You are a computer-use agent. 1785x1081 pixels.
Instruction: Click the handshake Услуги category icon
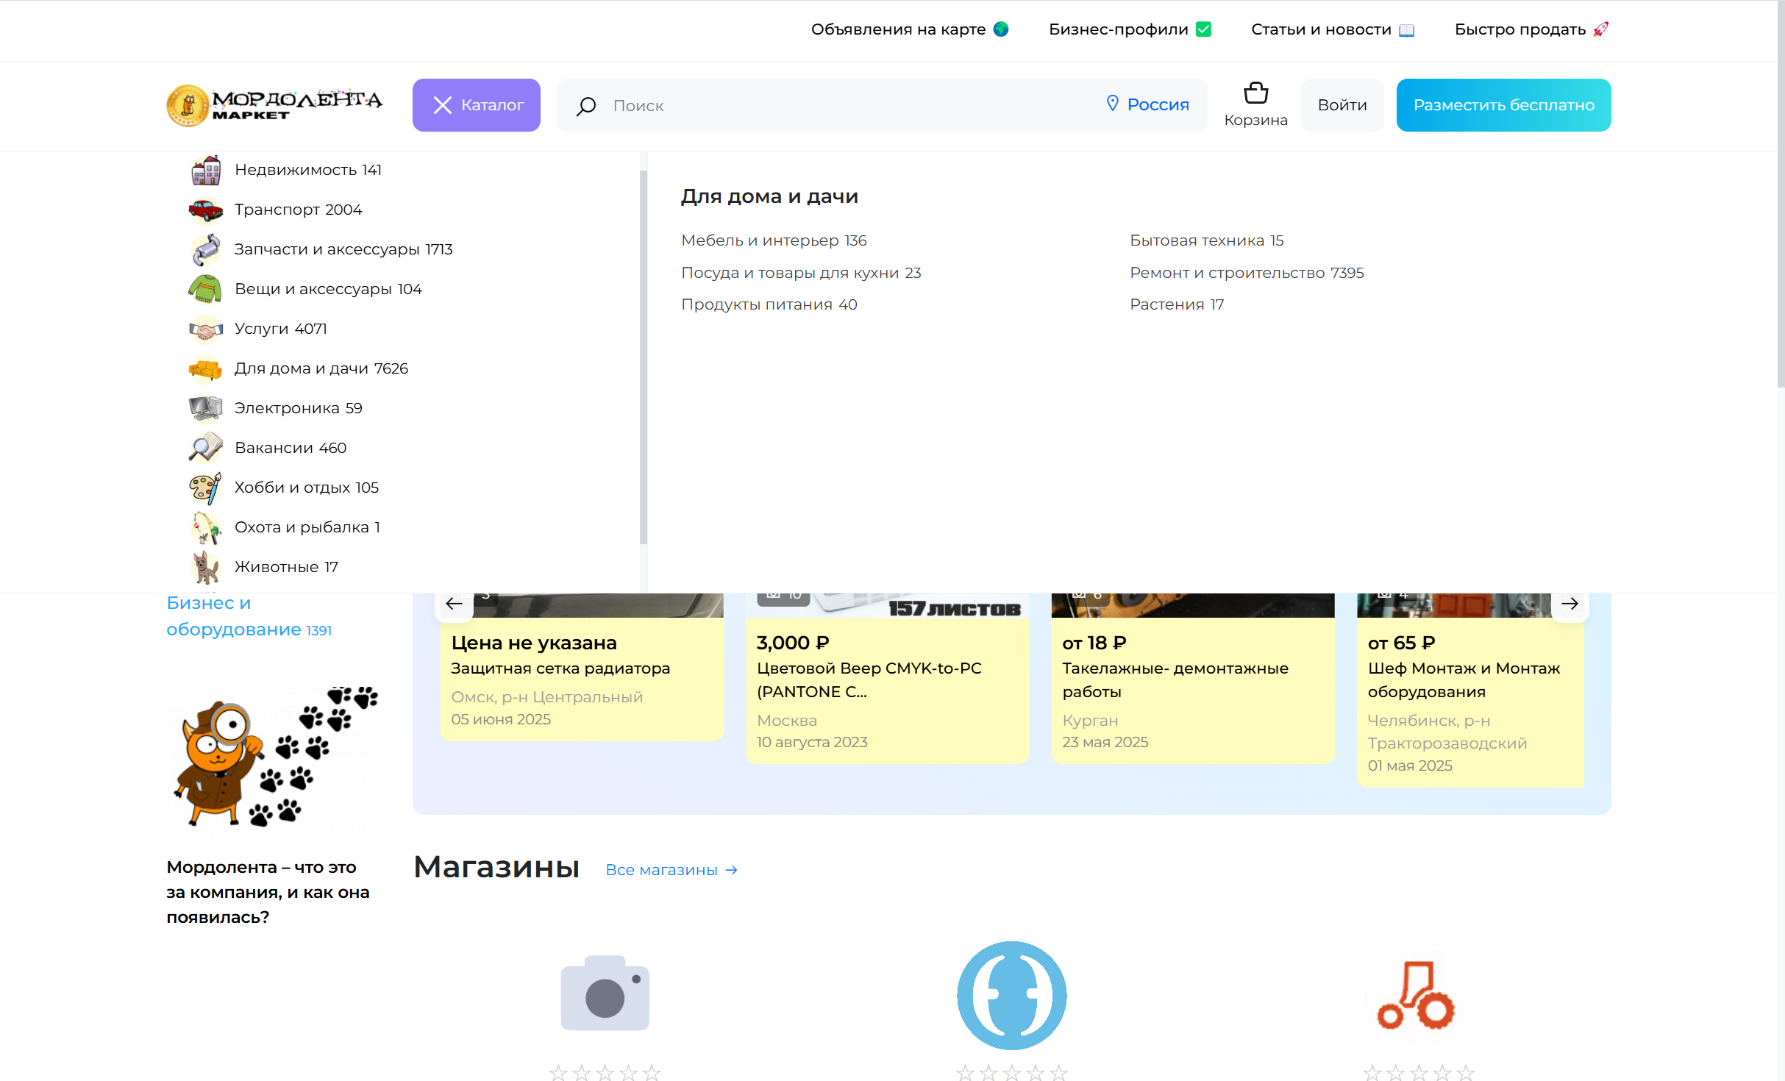click(x=205, y=329)
